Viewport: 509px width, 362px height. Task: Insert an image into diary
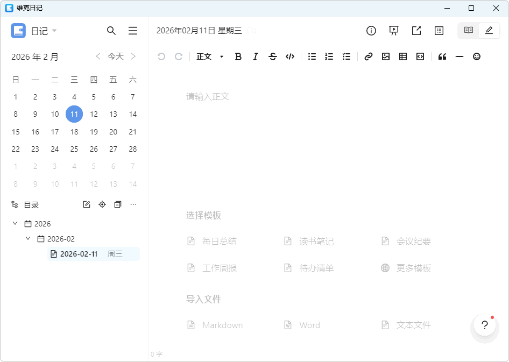coord(386,56)
